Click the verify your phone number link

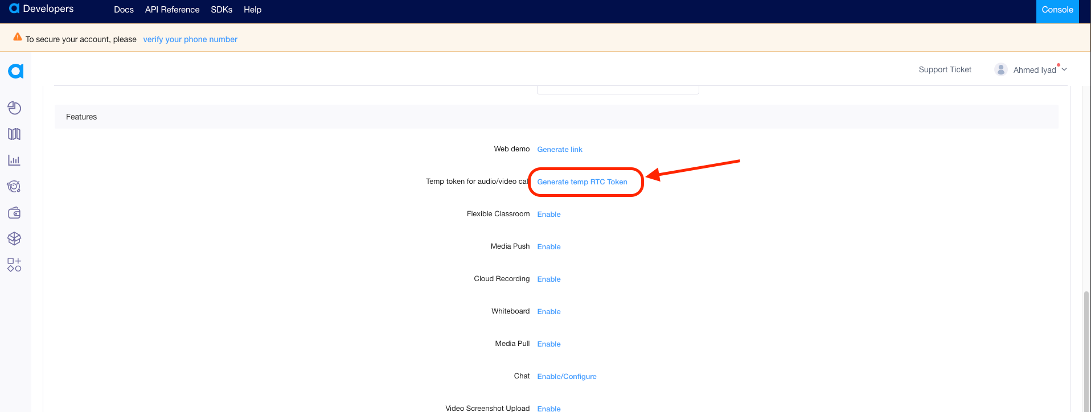(190, 39)
